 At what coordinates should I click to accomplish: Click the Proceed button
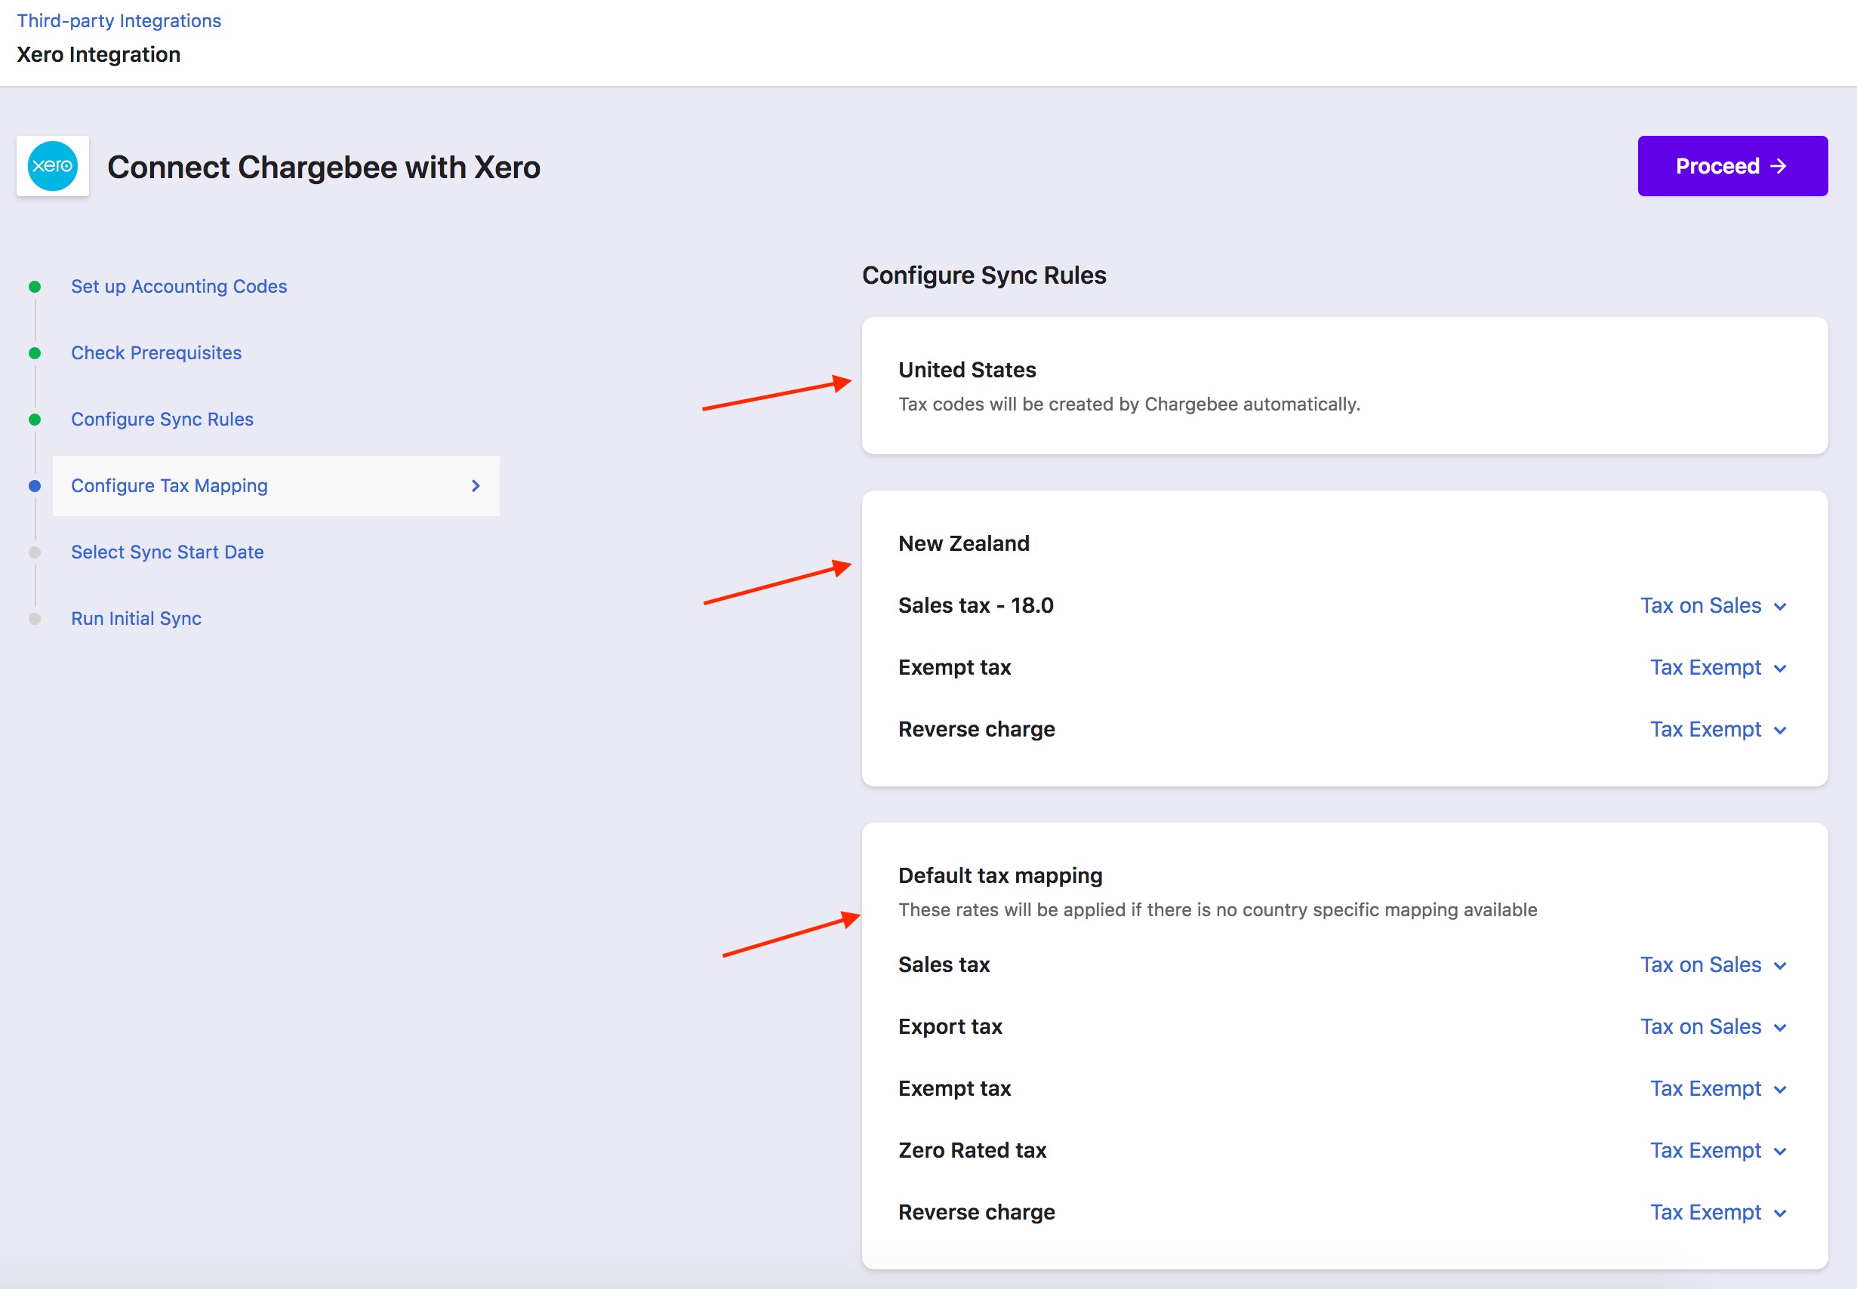[1732, 165]
